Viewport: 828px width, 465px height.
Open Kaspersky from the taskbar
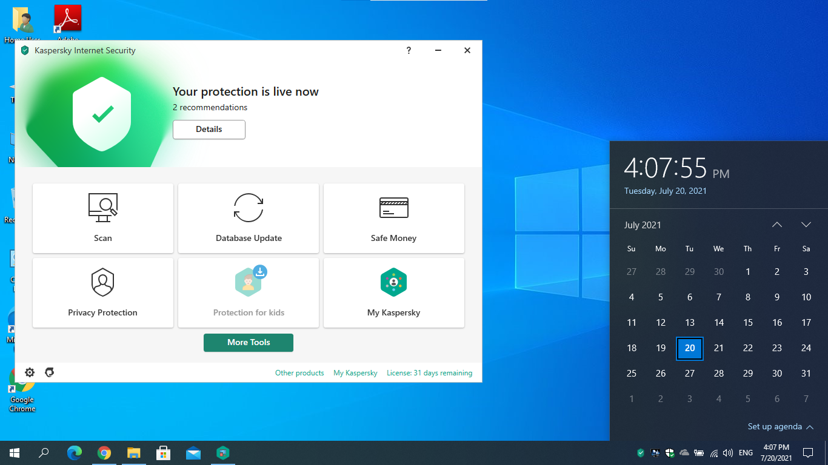[224, 453]
